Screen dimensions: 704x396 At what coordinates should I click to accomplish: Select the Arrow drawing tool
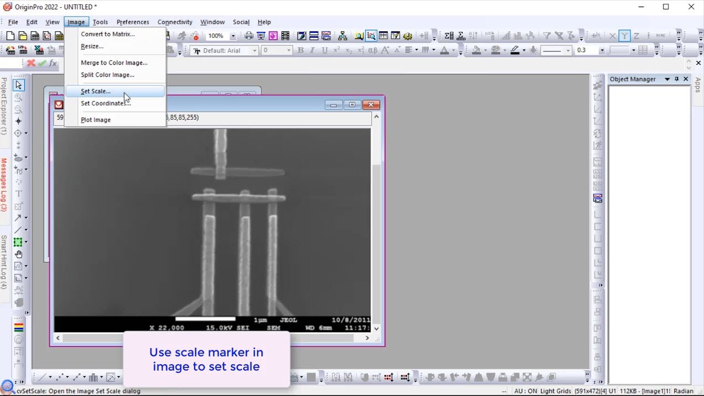[x=18, y=218]
